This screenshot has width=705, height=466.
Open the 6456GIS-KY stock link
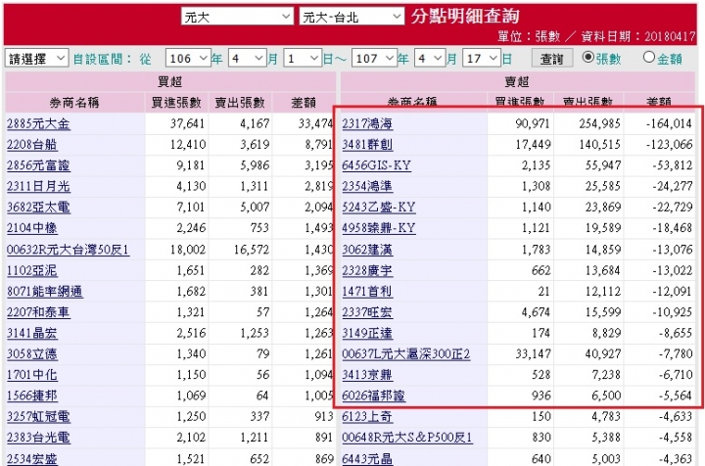(376, 165)
